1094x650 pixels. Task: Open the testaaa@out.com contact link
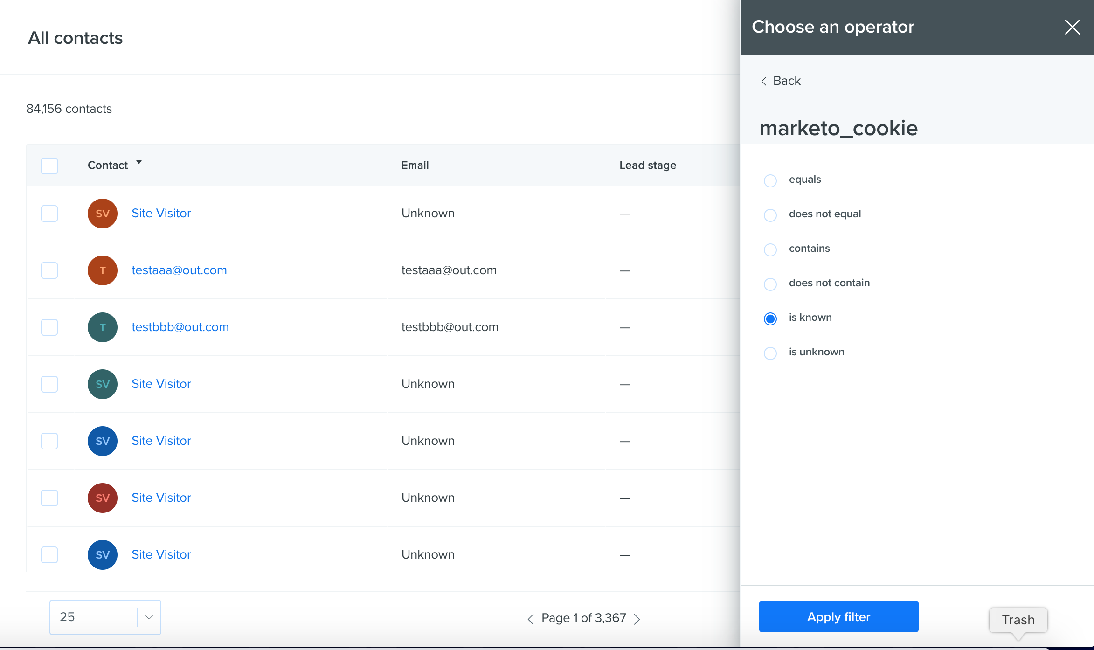pyautogui.click(x=179, y=270)
